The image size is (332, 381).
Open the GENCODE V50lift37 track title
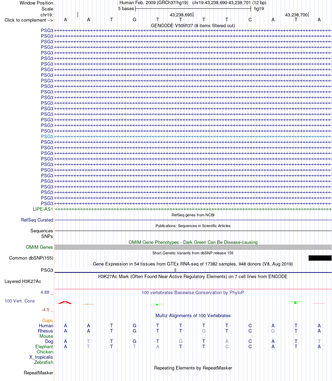pyautogui.click(x=193, y=25)
